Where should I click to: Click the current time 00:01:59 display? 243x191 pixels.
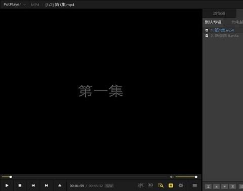(x=77, y=186)
